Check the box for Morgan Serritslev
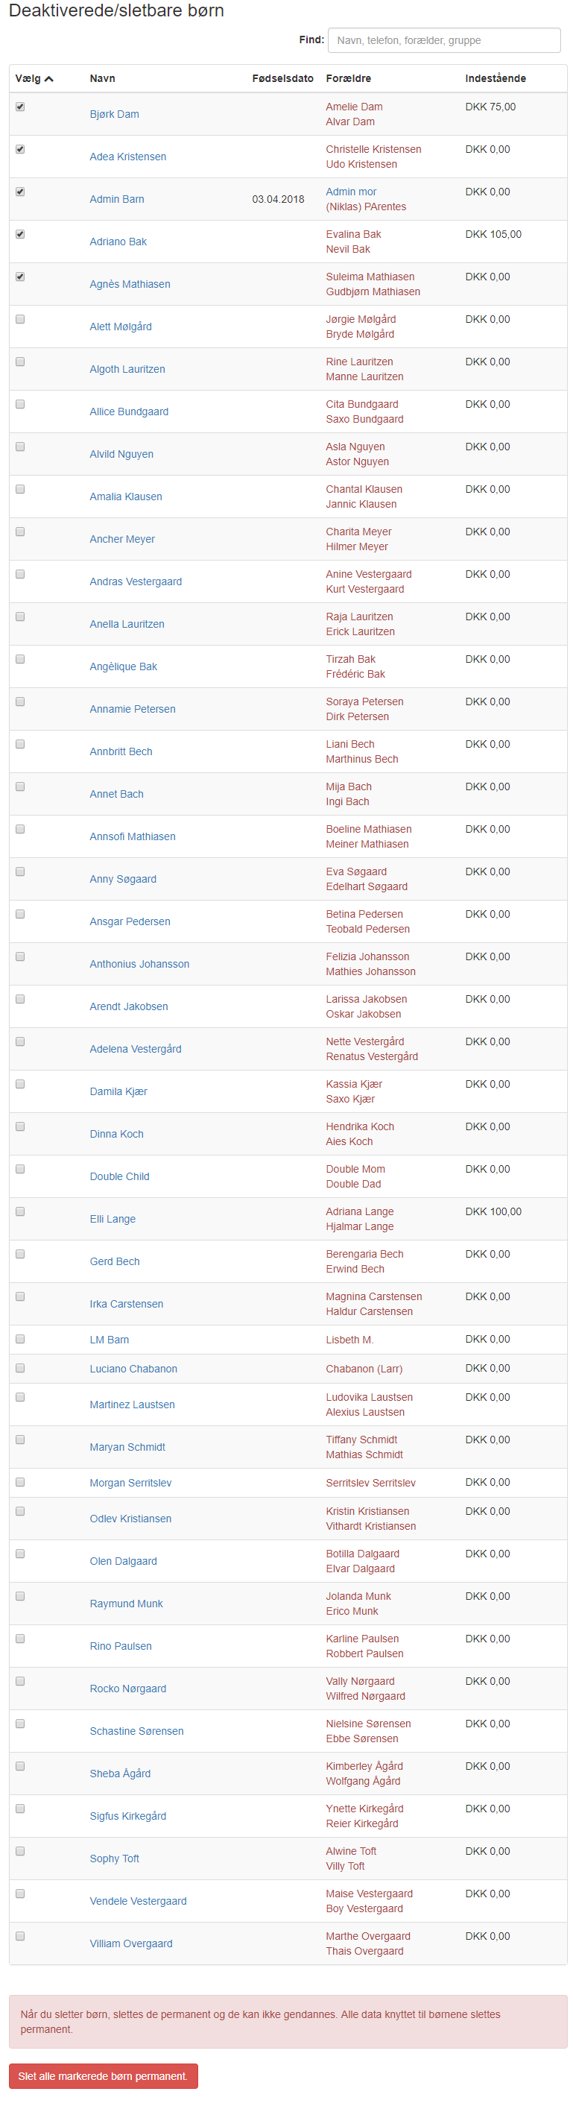Screen dimensions: 573x2106 pos(20,1482)
